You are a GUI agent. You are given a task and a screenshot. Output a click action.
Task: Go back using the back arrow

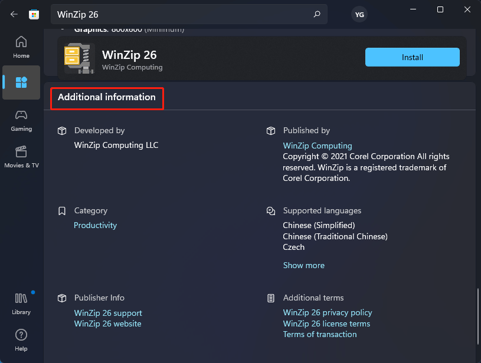14,14
